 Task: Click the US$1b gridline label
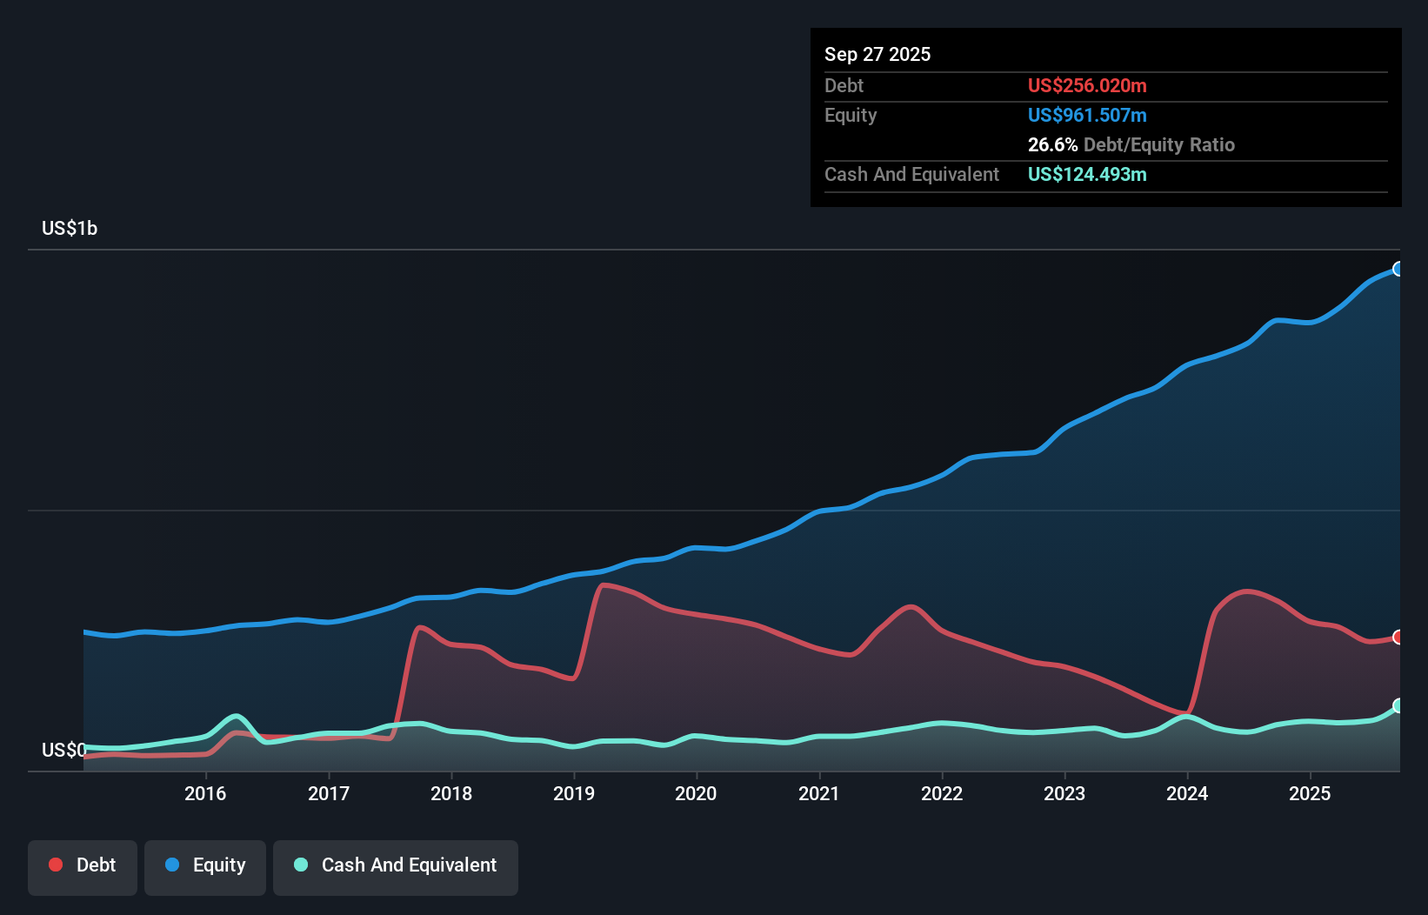pos(70,228)
